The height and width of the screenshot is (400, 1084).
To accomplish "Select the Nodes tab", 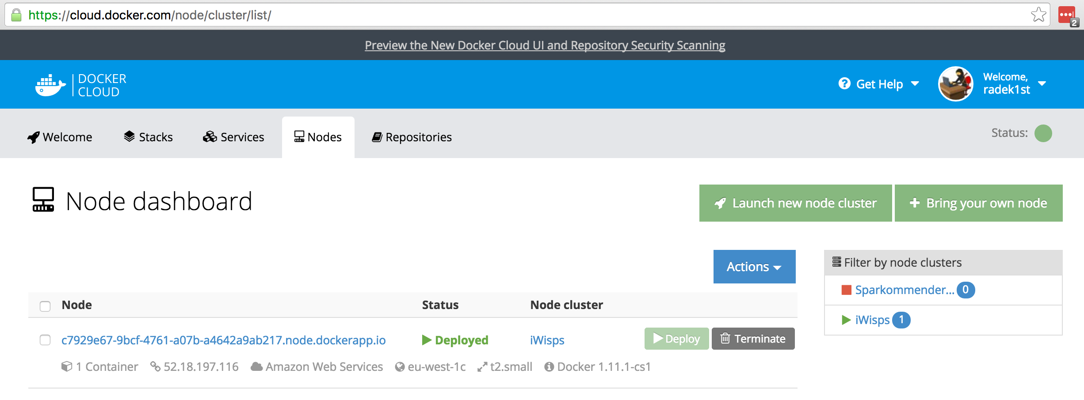I will (318, 137).
